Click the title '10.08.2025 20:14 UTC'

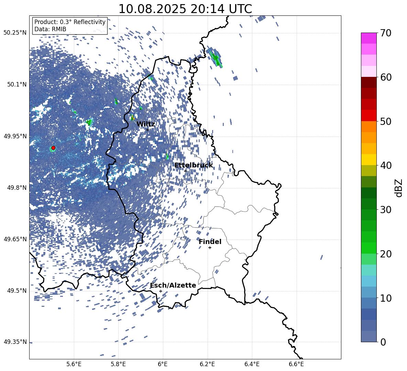(x=185, y=9)
